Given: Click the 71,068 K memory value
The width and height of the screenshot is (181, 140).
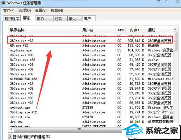Looking at the screenshot, I should (x=136, y=60).
